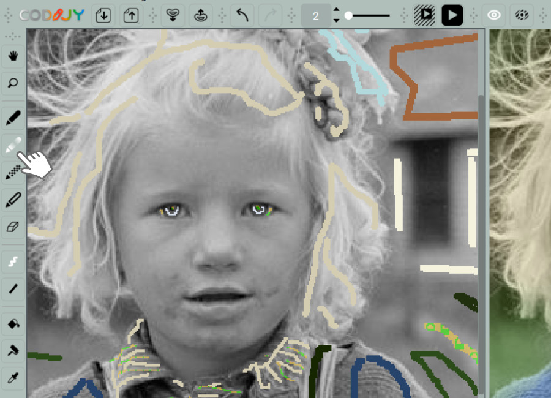Screen dimensions: 551x398
Task: Select the eyedropper color picker tool
Action: (x=13, y=378)
